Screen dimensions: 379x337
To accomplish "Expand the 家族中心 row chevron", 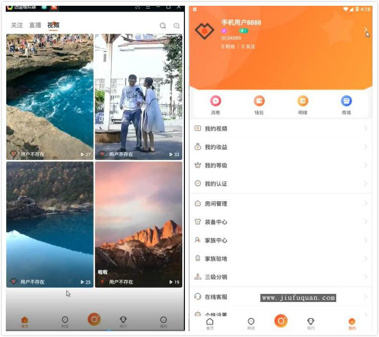I will pos(366,240).
